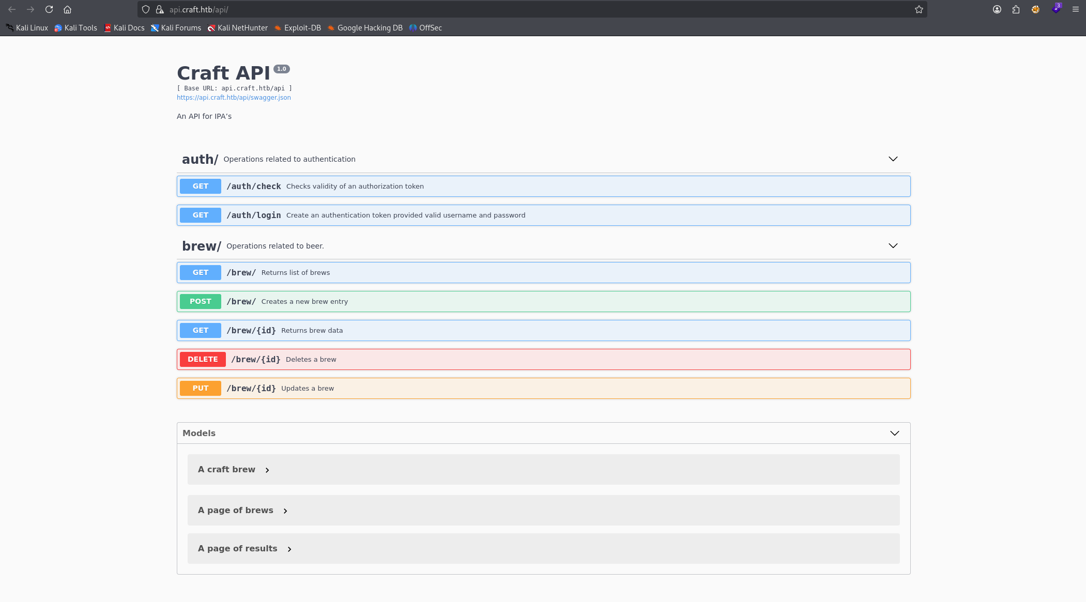Click the shield tracking protection icon

(146, 9)
